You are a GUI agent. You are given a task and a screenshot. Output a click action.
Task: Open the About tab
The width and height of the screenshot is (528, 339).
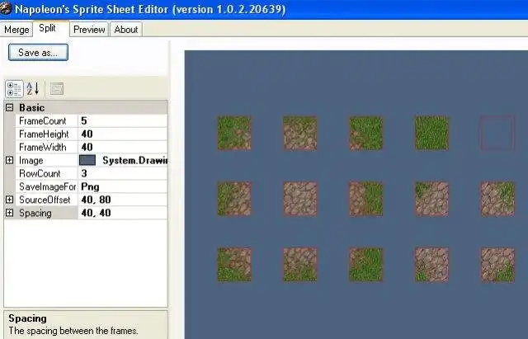[x=126, y=30]
